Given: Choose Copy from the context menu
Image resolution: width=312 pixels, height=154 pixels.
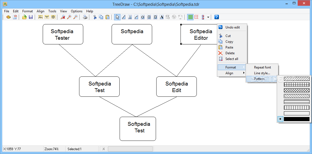Looking at the screenshot, I should point(232,42).
